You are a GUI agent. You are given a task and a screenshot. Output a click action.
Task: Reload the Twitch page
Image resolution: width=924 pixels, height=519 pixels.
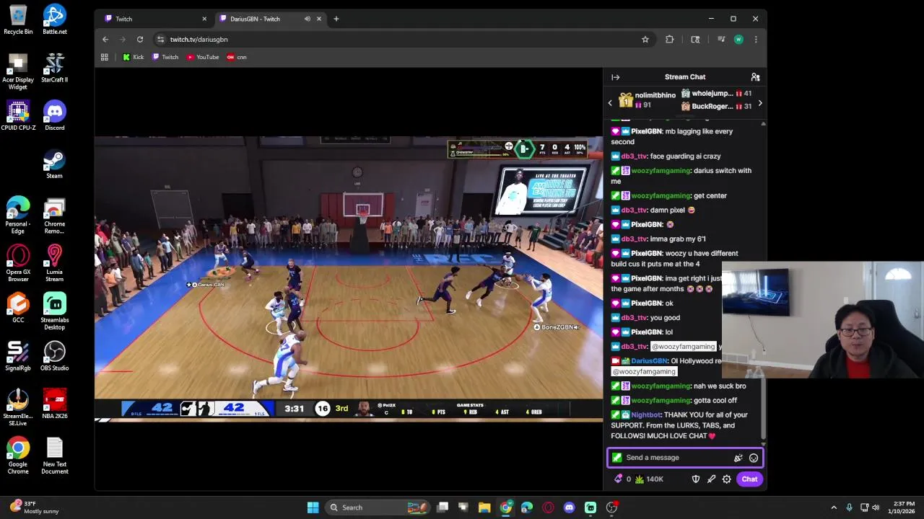[140, 40]
